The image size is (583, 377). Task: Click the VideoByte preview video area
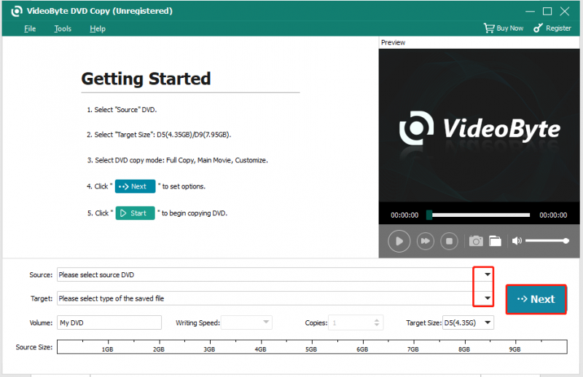[x=480, y=125]
